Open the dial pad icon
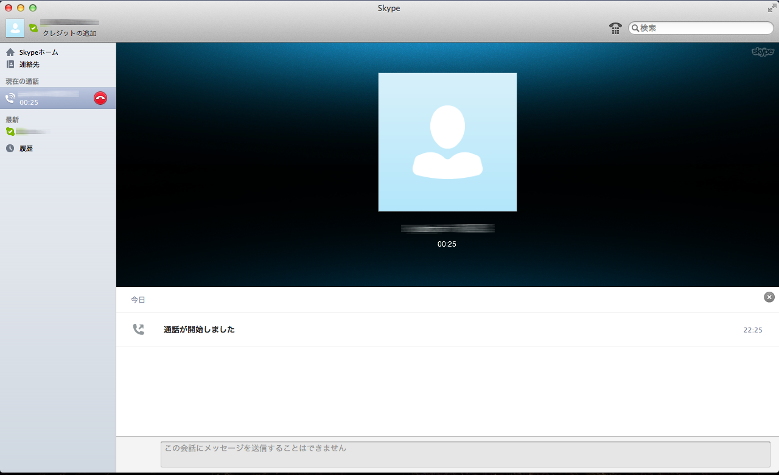 tap(615, 28)
